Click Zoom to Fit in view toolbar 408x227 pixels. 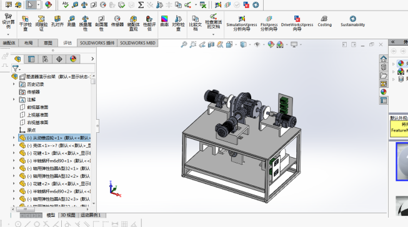(184, 45)
